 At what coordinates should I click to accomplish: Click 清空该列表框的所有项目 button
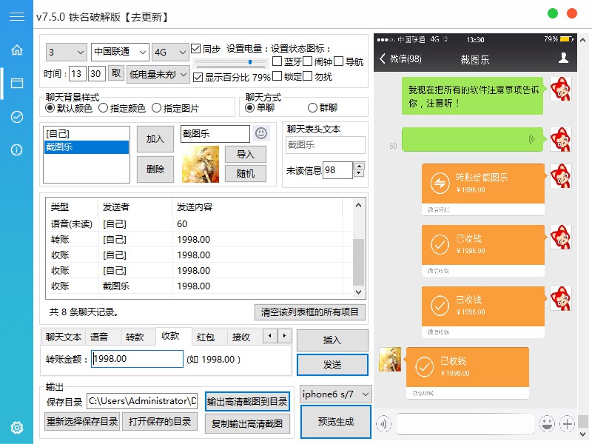(x=309, y=312)
